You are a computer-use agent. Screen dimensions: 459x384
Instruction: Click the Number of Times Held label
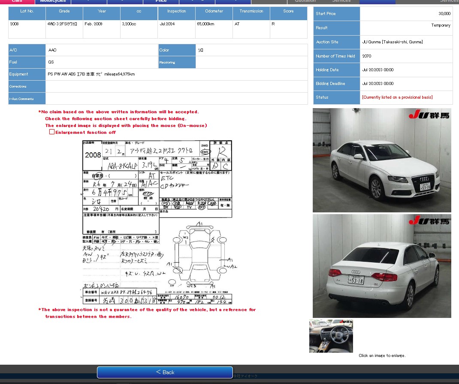337,56
